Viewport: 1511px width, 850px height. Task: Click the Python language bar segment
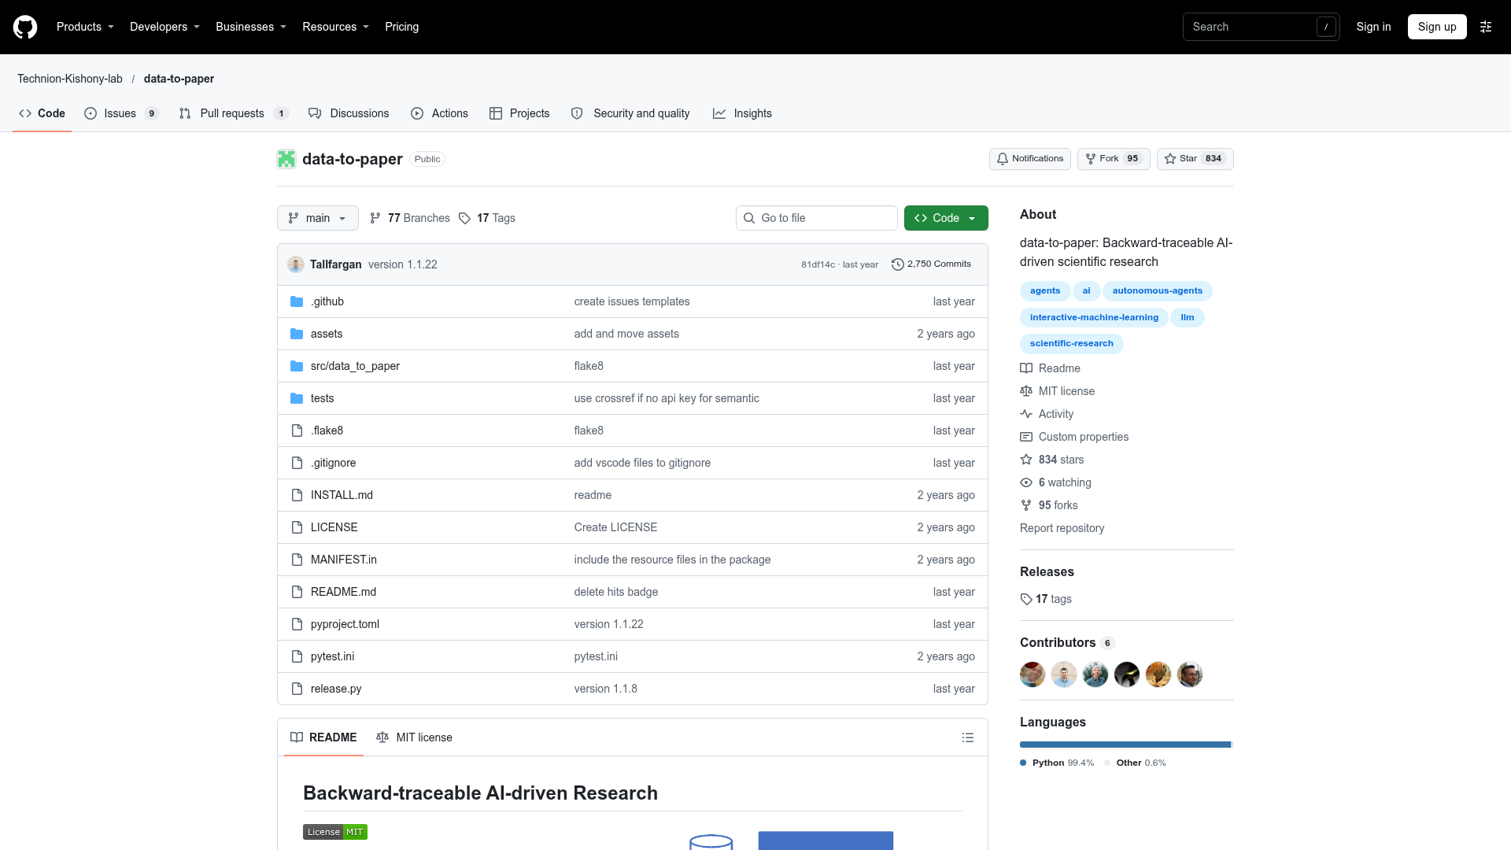[x=1125, y=745]
